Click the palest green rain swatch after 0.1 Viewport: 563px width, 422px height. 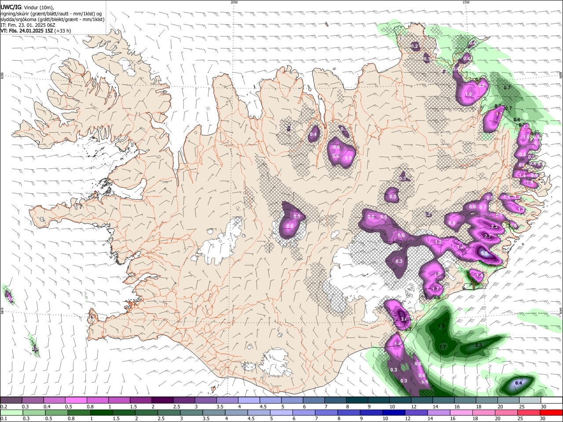click(11, 412)
